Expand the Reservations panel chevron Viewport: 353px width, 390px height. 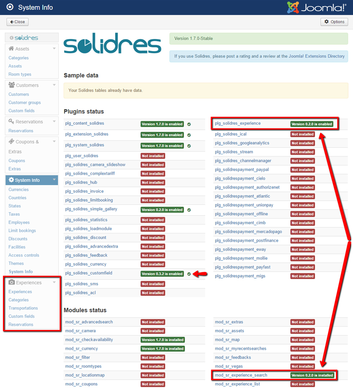[x=54, y=121]
